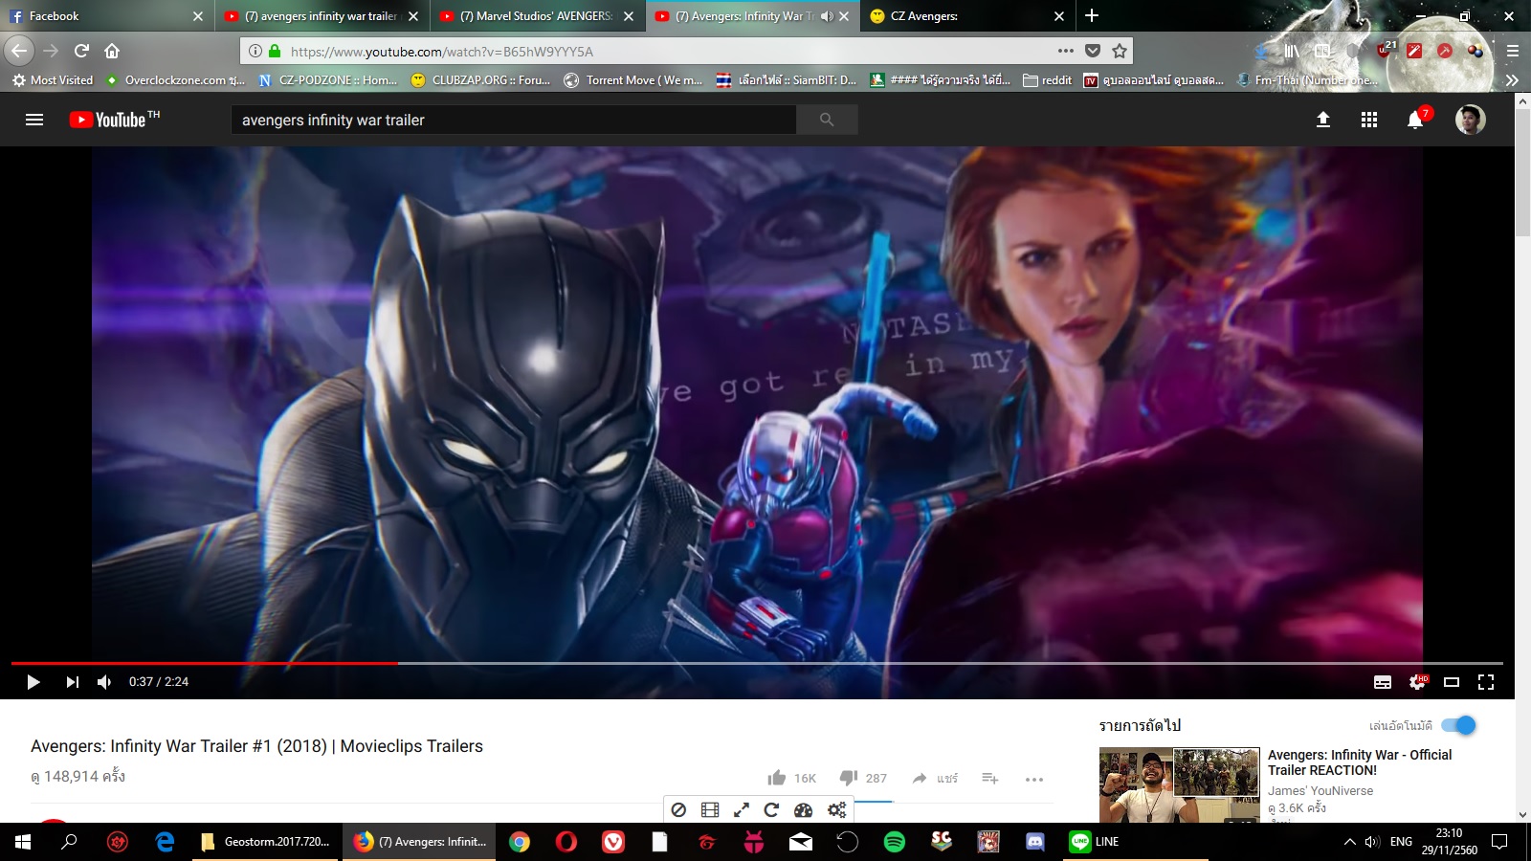Open the Overclockzone.com bookmark

(175, 80)
